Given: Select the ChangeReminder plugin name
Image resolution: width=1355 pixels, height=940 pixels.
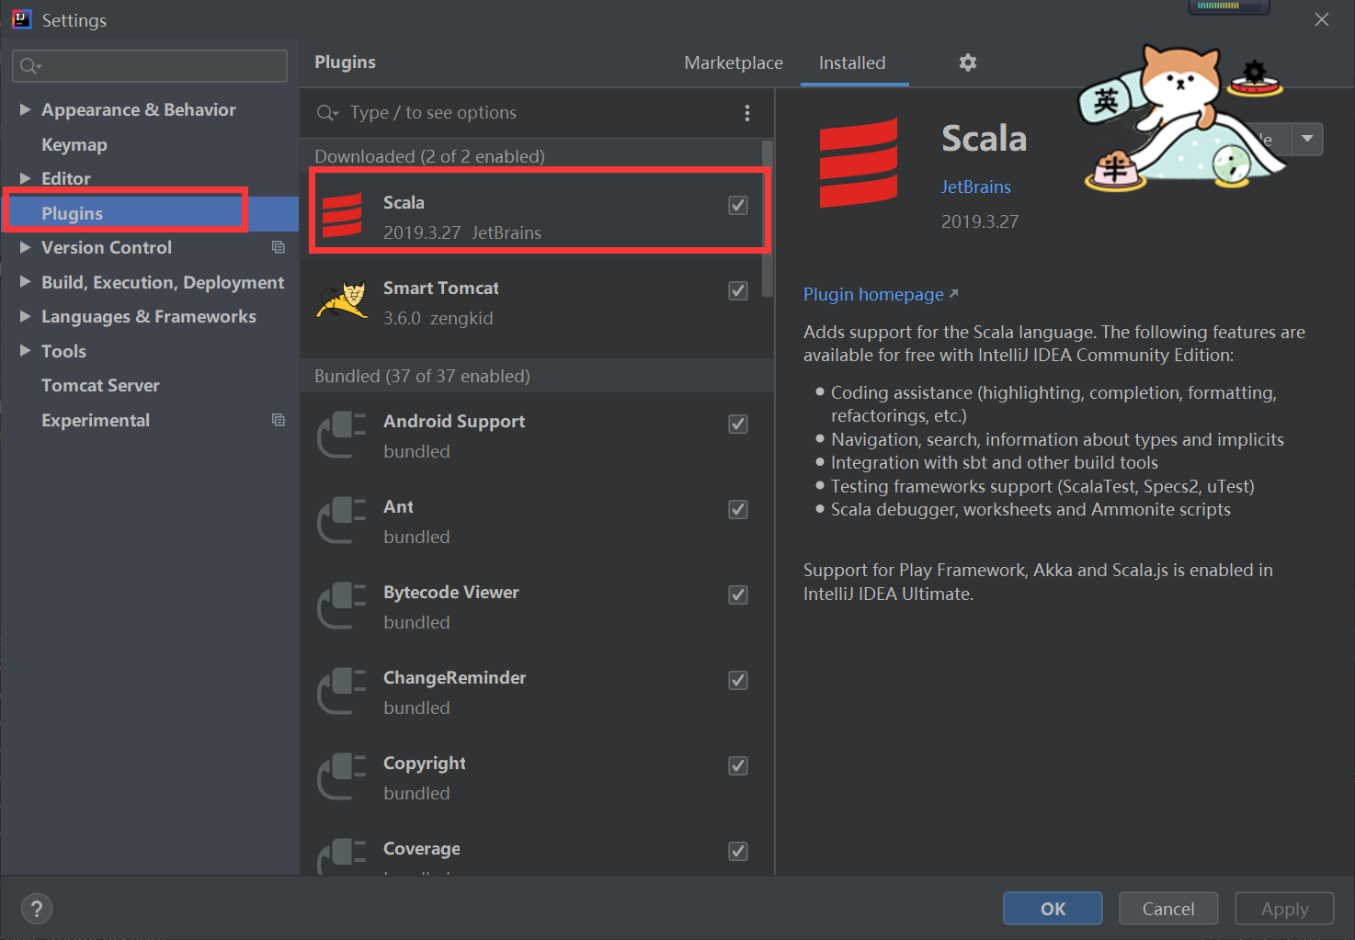Looking at the screenshot, I should [x=455, y=677].
